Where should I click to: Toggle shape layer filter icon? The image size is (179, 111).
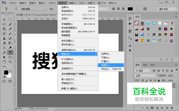pyautogui.click(x=167, y=71)
